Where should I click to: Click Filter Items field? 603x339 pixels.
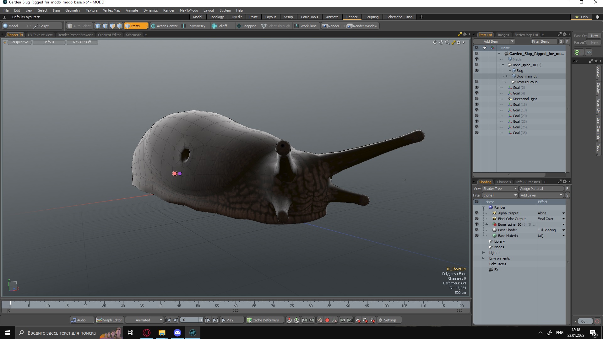544,41
